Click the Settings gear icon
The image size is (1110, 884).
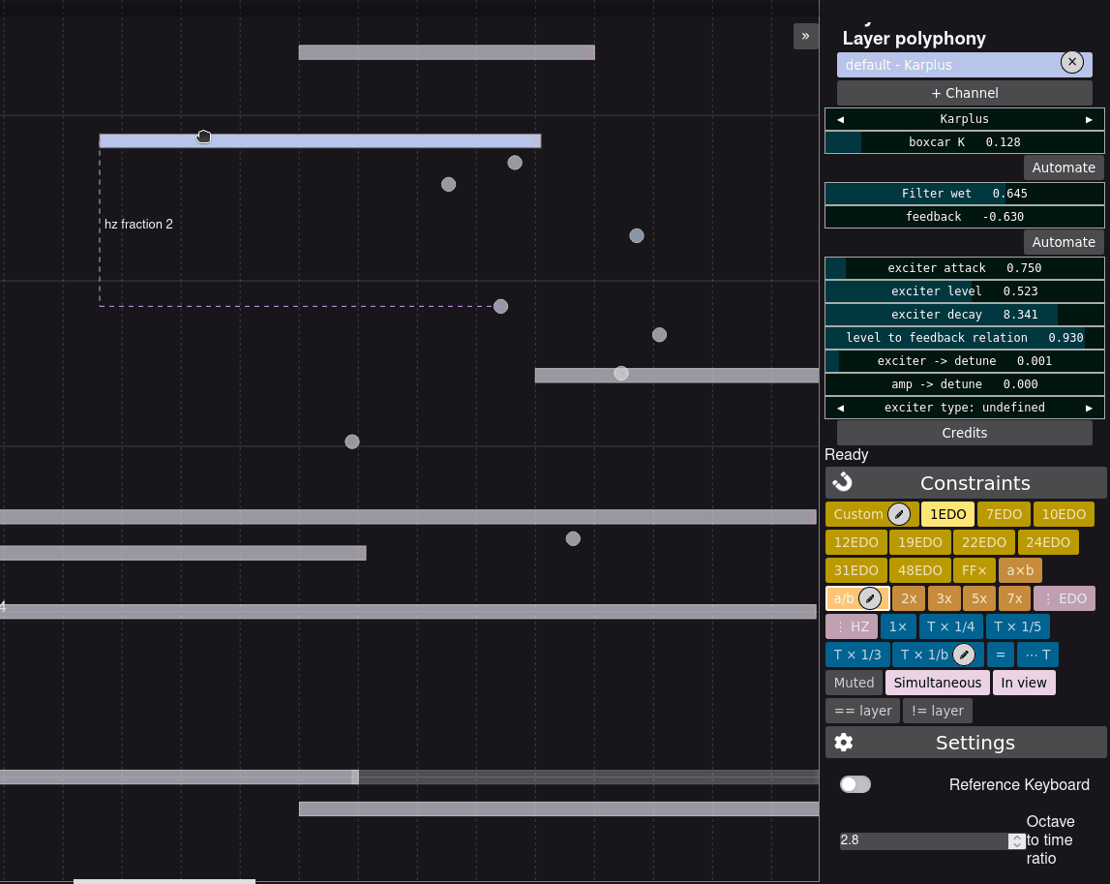(843, 743)
